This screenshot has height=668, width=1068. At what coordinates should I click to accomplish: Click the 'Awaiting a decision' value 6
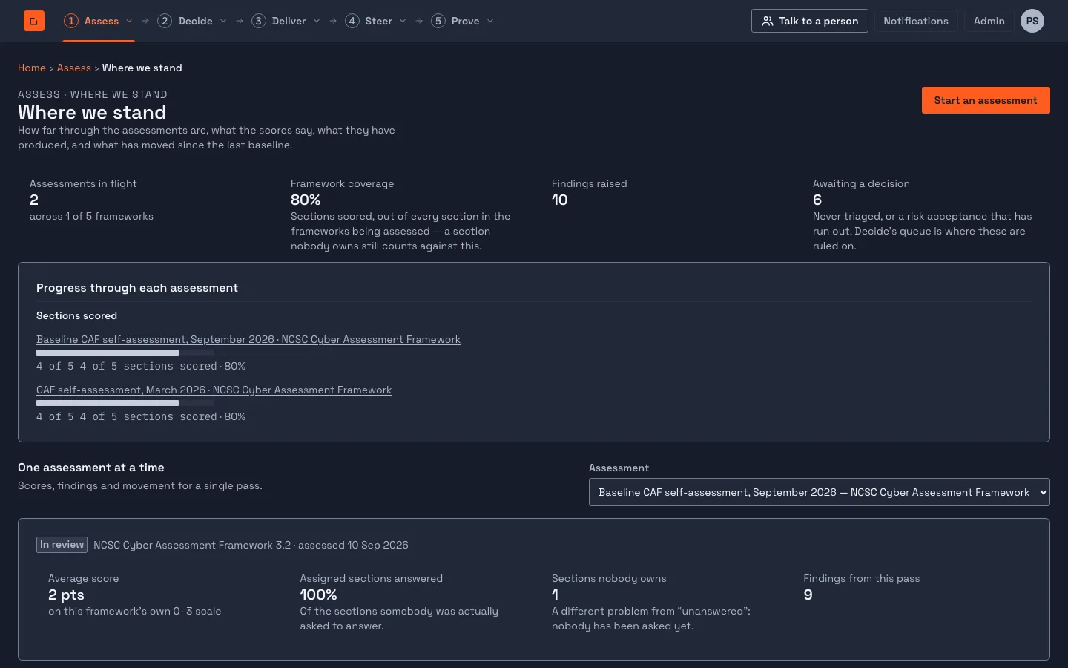pyautogui.click(x=817, y=200)
